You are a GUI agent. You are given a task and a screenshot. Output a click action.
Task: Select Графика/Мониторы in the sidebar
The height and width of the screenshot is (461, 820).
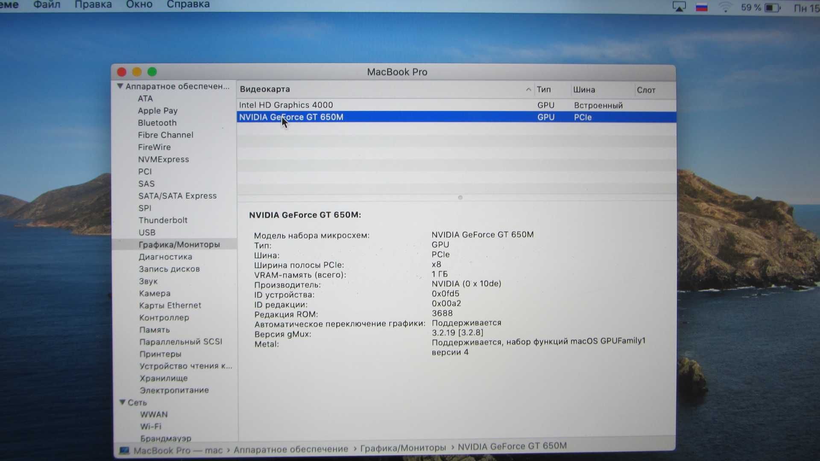(179, 245)
